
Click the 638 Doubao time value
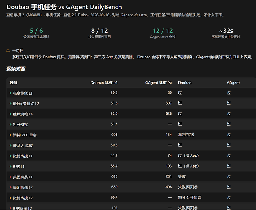click(114, 176)
